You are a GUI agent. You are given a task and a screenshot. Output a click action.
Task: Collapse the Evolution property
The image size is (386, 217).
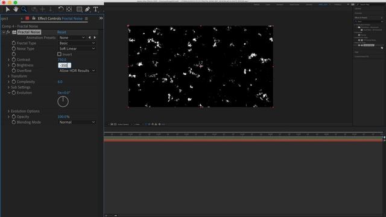pyautogui.click(x=8, y=93)
